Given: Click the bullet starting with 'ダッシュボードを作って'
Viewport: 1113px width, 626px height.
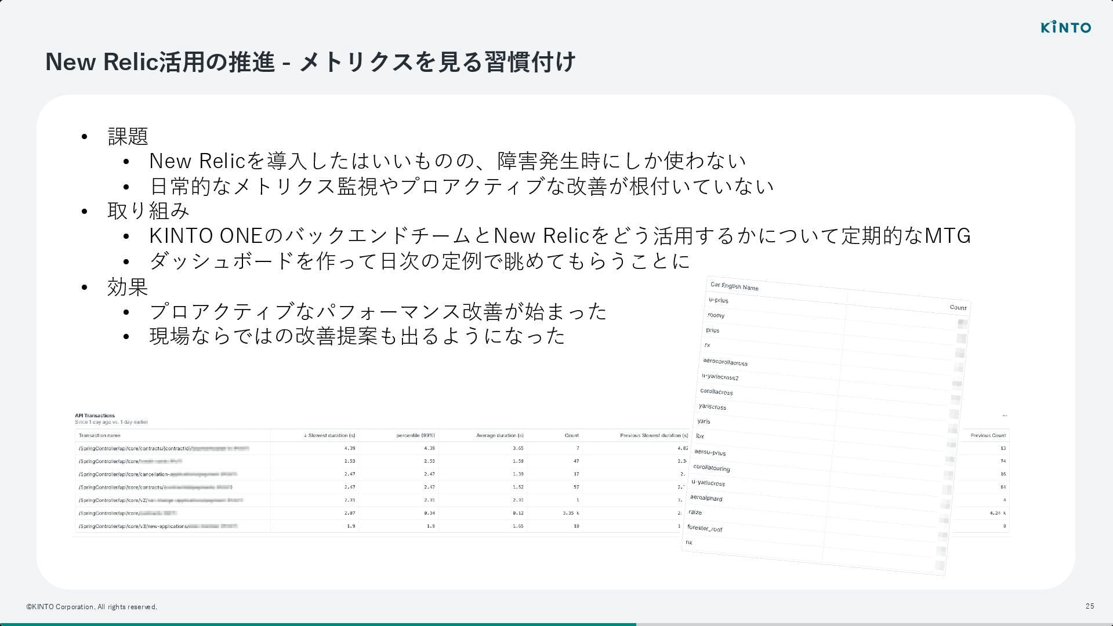Looking at the screenshot, I should click(x=419, y=261).
